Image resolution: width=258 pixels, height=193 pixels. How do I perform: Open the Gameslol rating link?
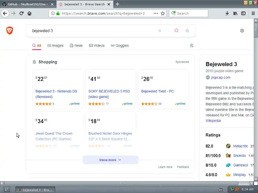240,165
